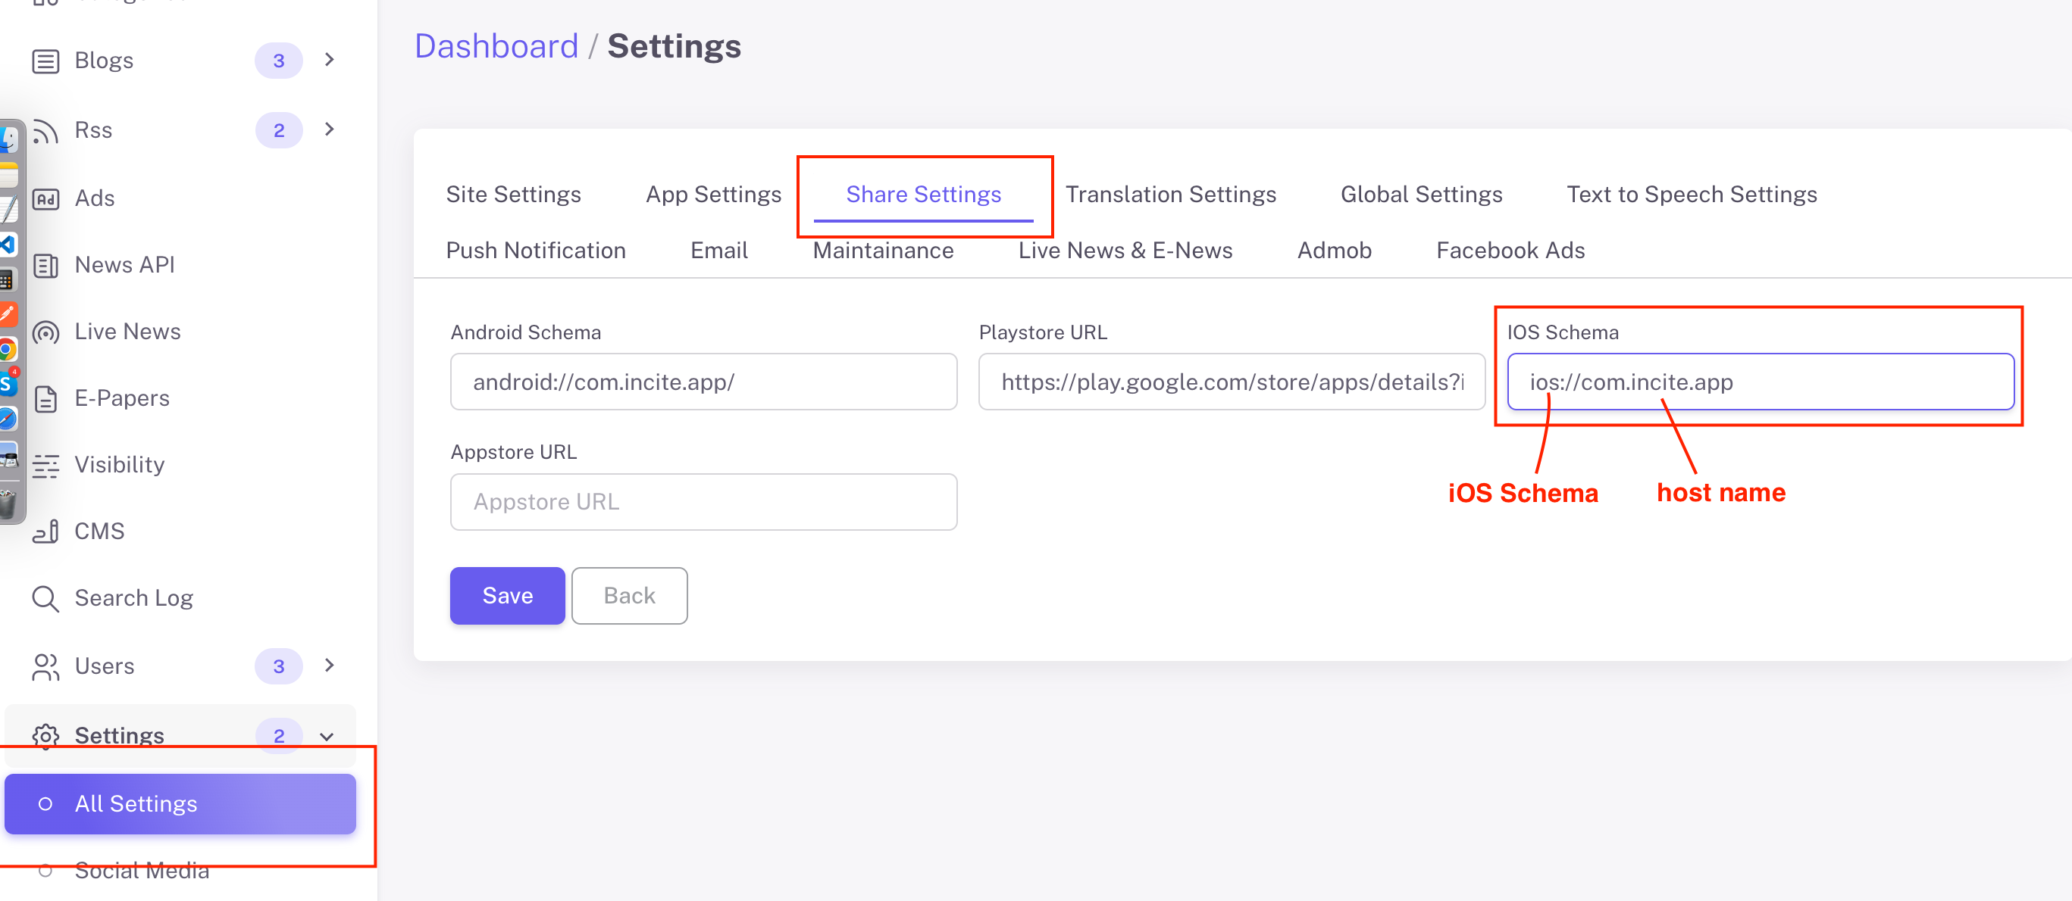Click the E-Papers document icon

pyautogui.click(x=45, y=399)
